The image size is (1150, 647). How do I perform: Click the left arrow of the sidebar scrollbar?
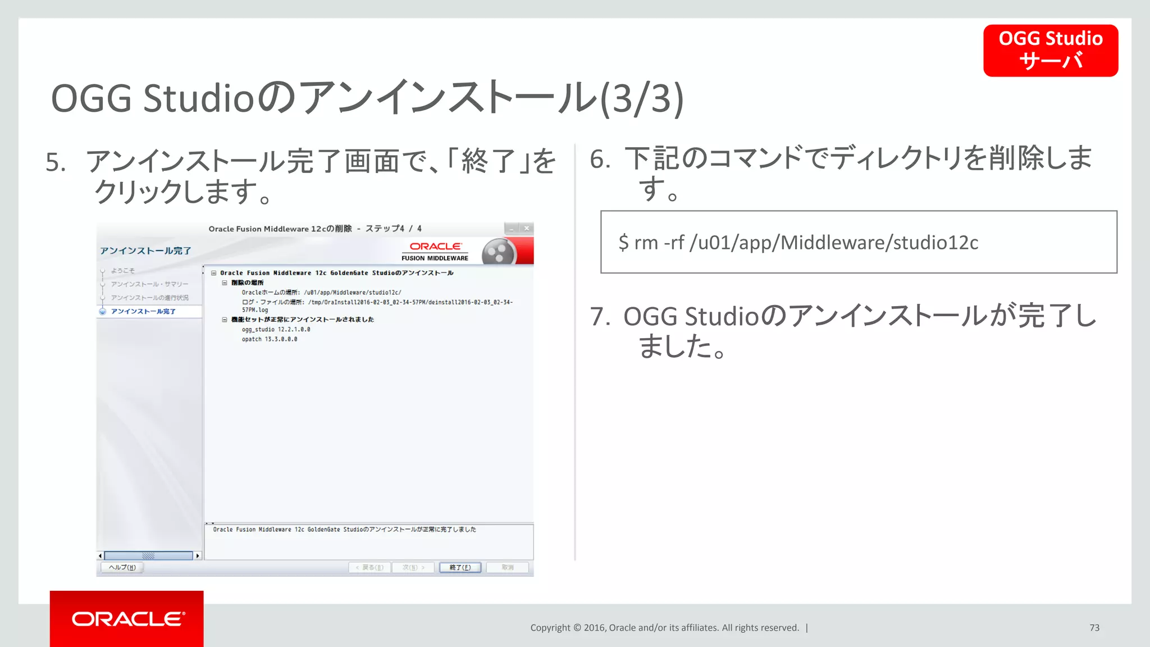coord(100,555)
